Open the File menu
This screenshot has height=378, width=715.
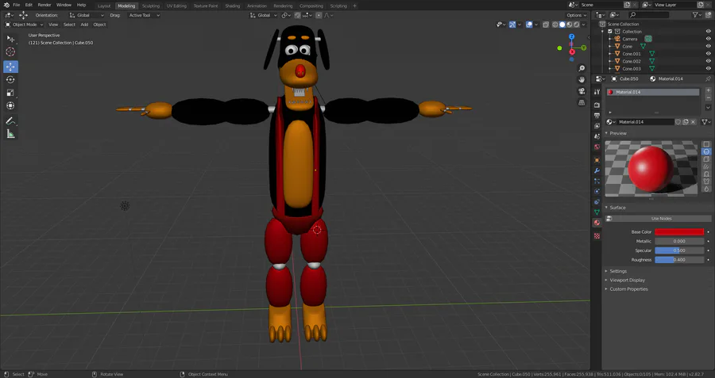pos(17,5)
